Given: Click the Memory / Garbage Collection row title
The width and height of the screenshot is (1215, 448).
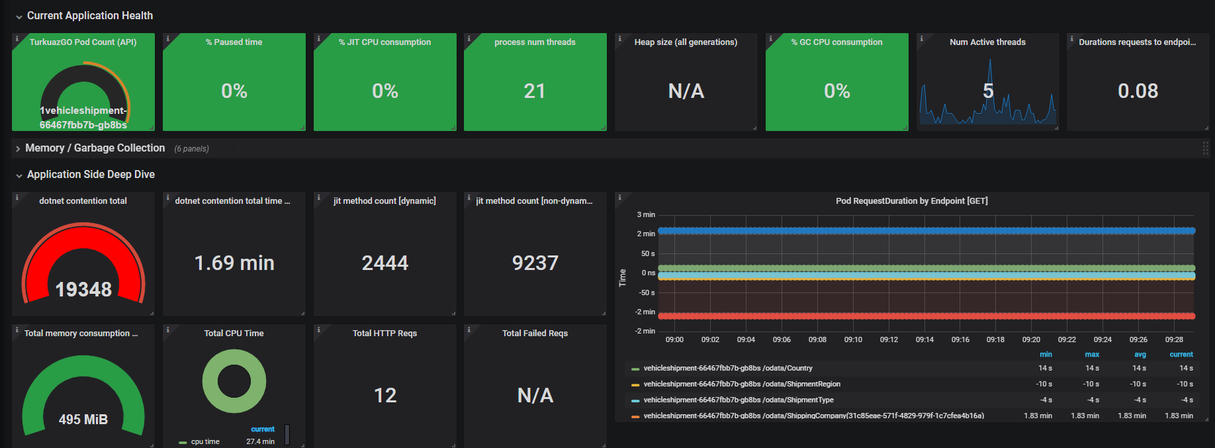Looking at the screenshot, I should (x=95, y=148).
